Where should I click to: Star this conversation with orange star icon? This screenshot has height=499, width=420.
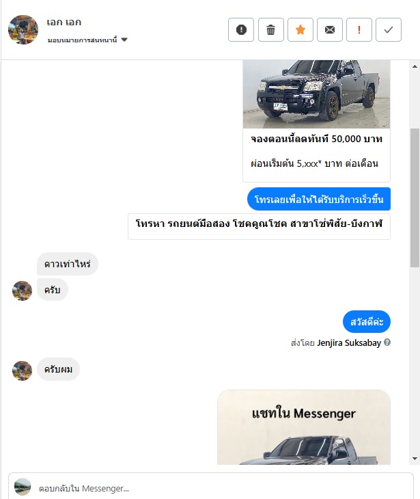click(300, 30)
